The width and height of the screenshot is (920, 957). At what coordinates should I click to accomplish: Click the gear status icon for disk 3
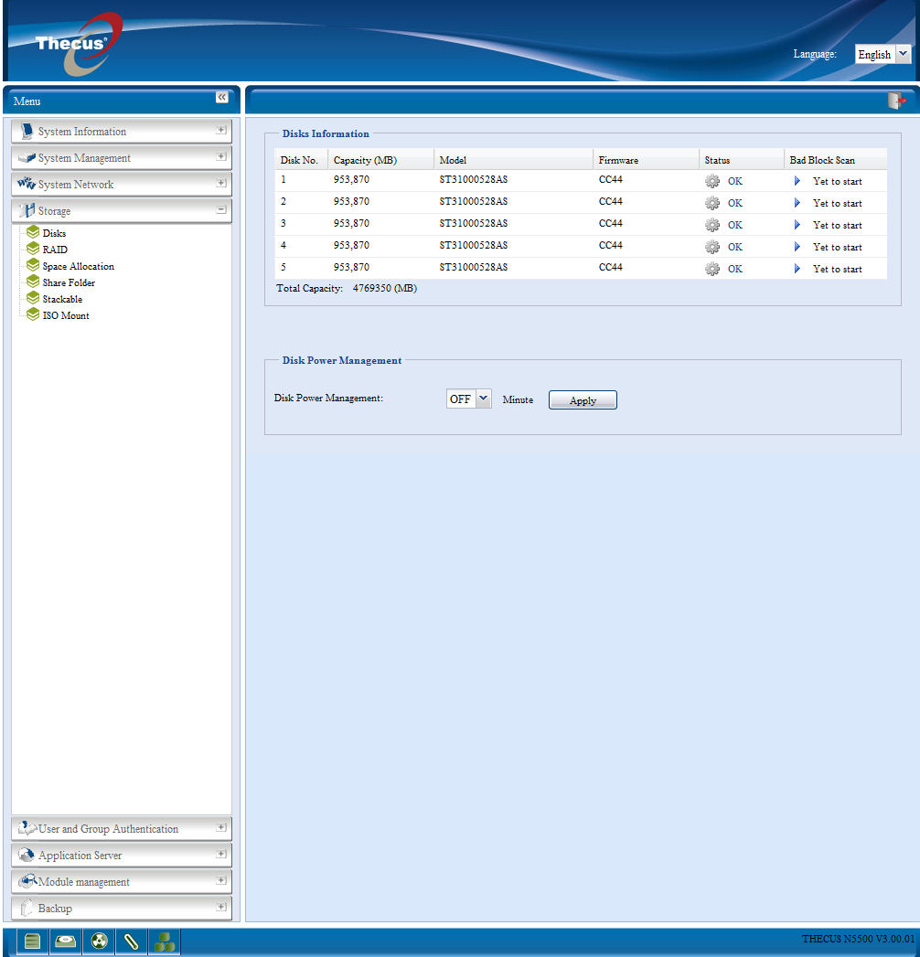click(x=712, y=225)
